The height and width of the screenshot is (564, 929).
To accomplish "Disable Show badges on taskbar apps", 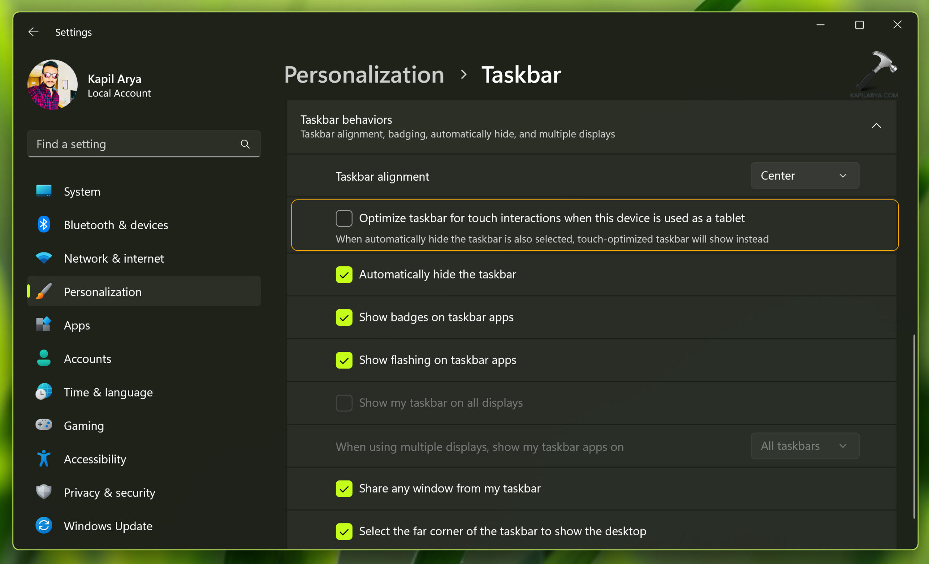I will click(x=344, y=317).
